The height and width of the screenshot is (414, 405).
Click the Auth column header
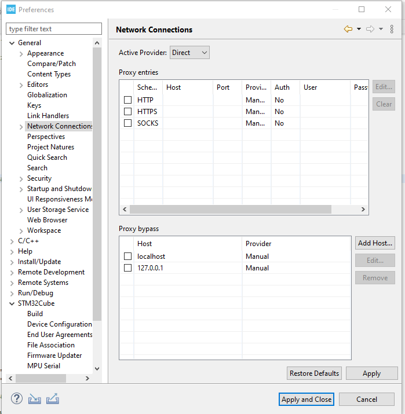pos(286,87)
